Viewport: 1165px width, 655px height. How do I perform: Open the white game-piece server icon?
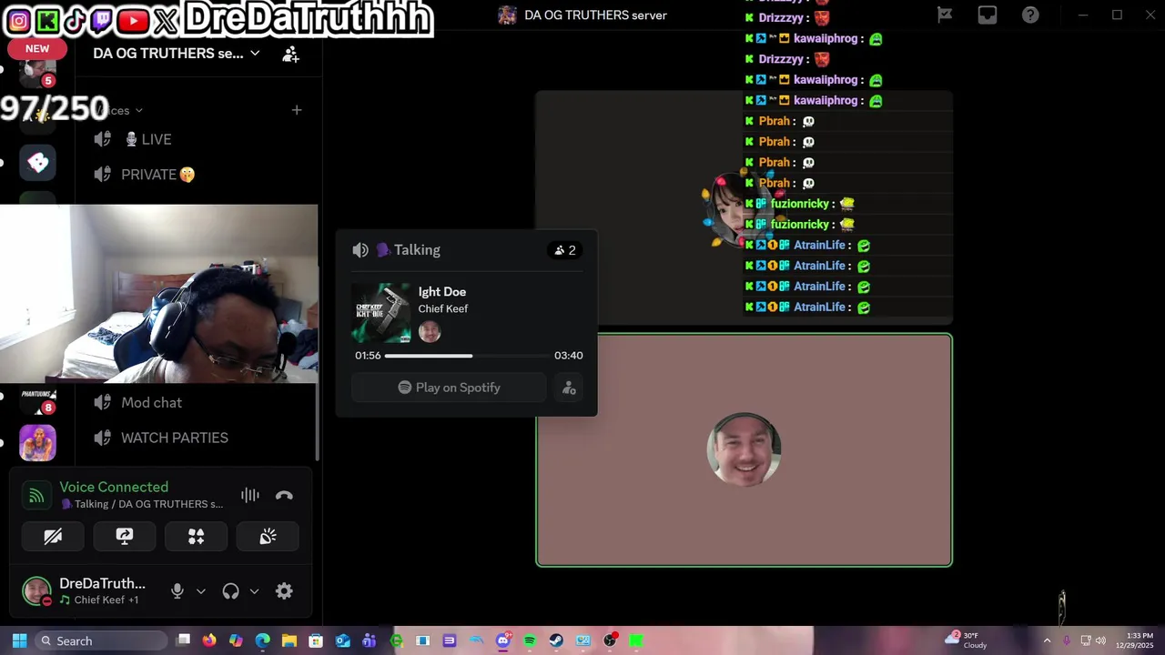pyautogui.click(x=38, y=163)
